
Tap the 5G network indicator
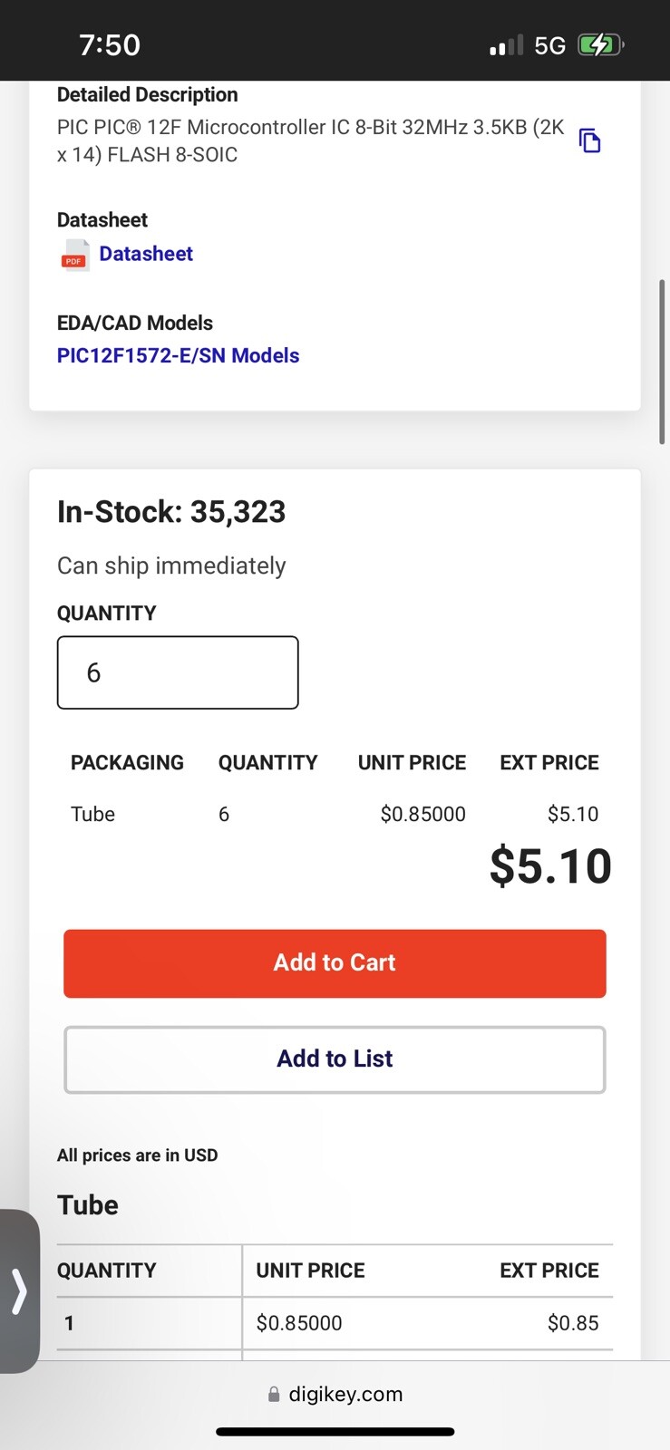click(x=549, y=45)
